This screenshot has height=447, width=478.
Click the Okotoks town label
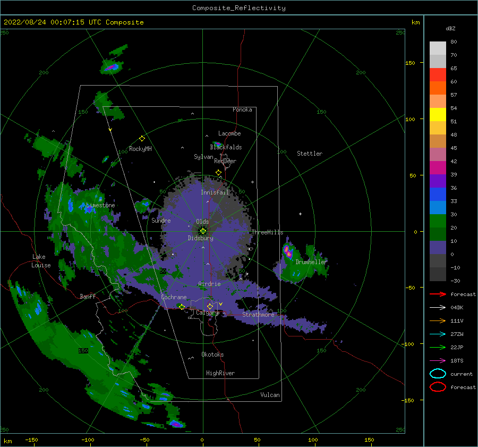tap(212, 354)
